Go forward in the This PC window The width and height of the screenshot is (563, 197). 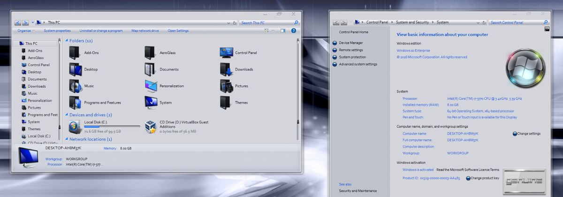pos(25,23)
